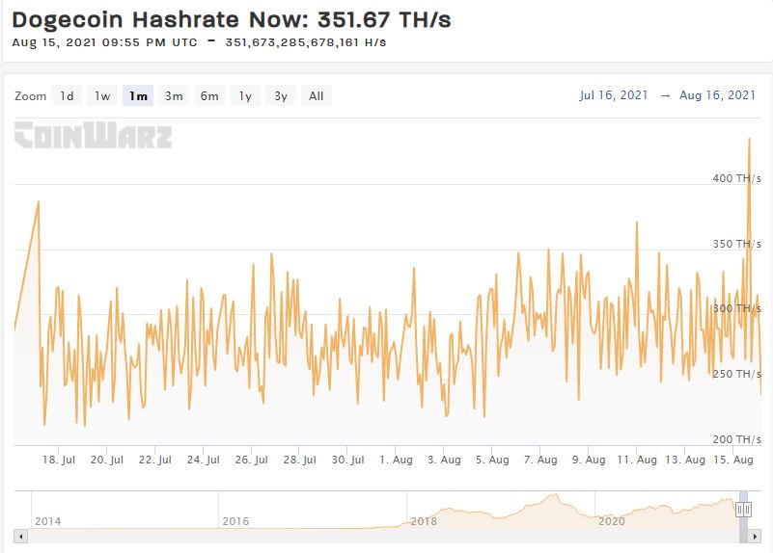Click the 2020 label in navigator
This screenshot has height=553, width=773.
click(611, 521)
